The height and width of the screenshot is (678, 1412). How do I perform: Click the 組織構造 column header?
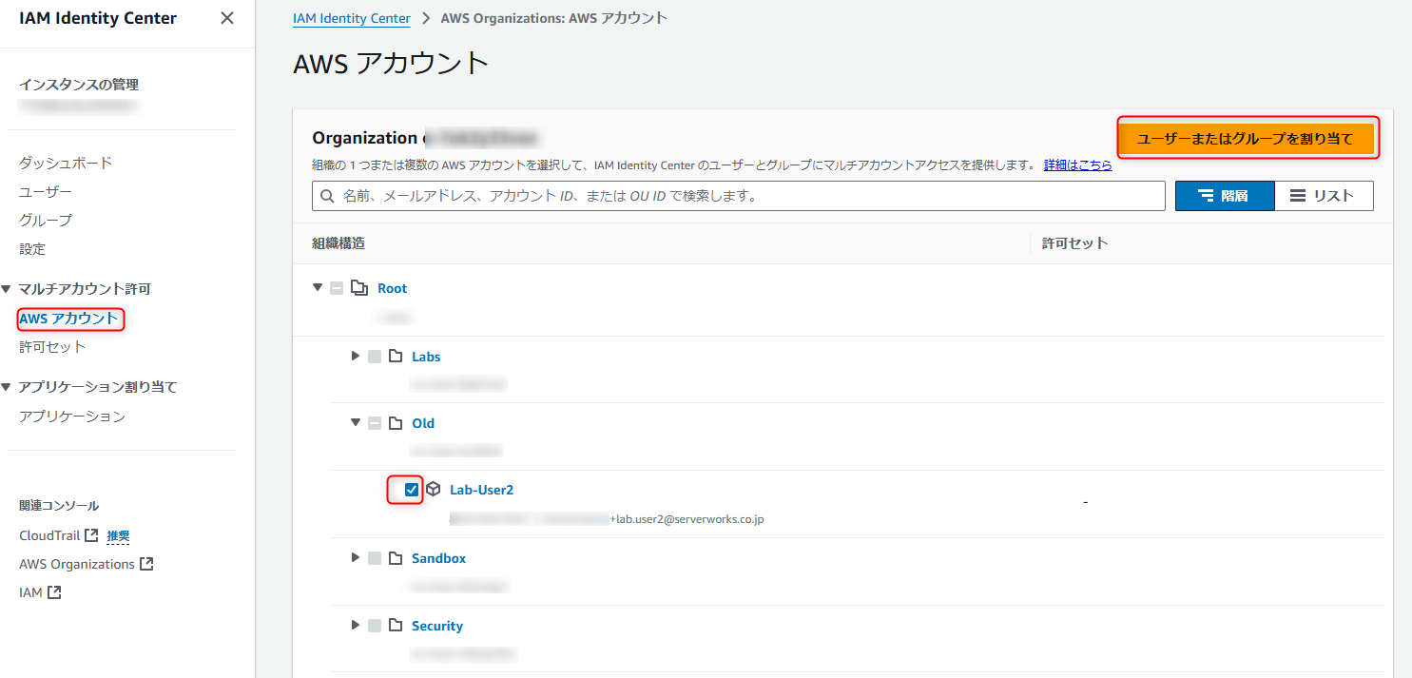(x=338, y=243)
